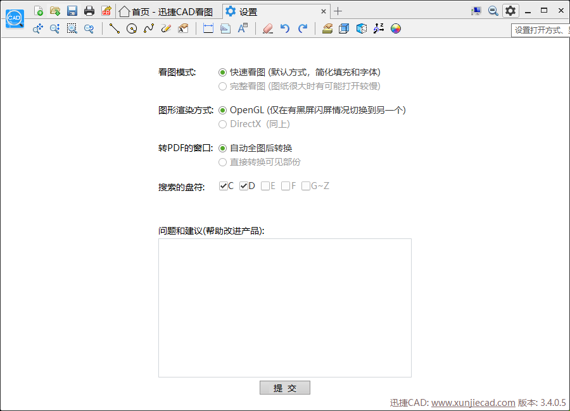Screen dimensions: 570x411
Task: Switch to shaded 3D cube view
Action: point(362,28)
